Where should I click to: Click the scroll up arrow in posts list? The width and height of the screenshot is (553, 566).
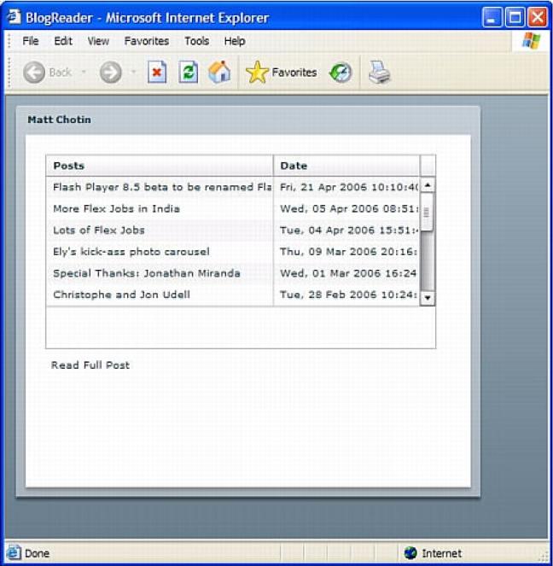(x=428, y=184)
